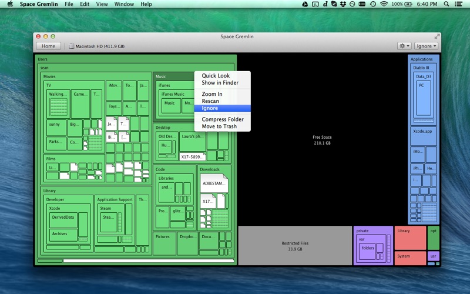Choose Quick Look from context menu
Screen dimensions: 470x294
click(x=223, y=76)
